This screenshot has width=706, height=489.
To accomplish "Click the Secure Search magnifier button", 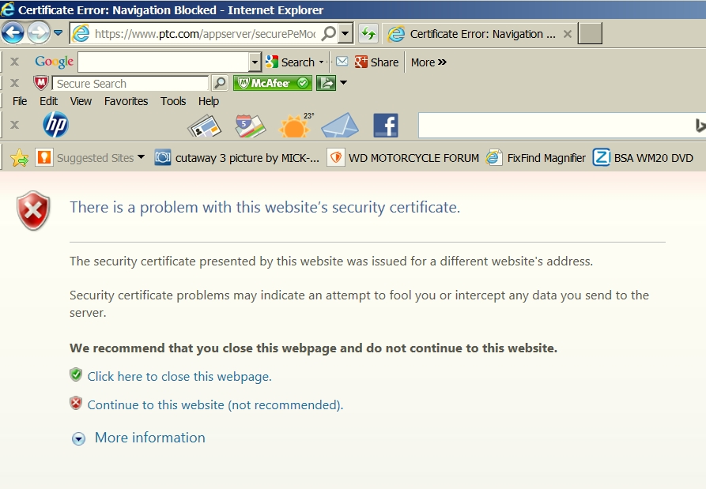I will [220, 83].
